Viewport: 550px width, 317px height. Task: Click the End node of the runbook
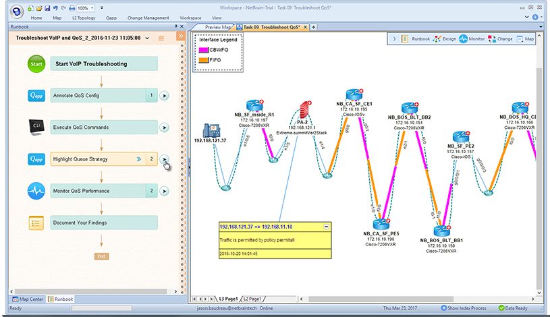pyautogui.click(x=101, y=256)
